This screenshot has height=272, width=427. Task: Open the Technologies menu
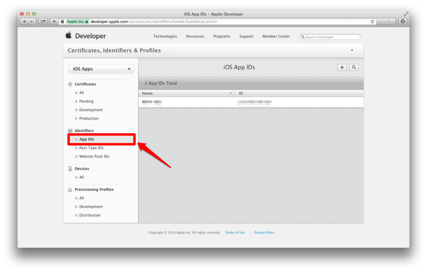tap(165, 36)
